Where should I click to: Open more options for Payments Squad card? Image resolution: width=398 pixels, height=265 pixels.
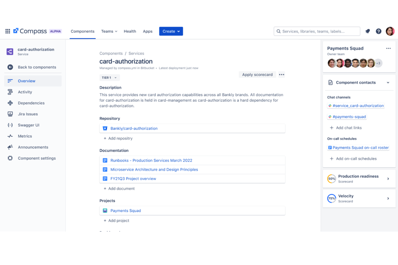[388, 48]
